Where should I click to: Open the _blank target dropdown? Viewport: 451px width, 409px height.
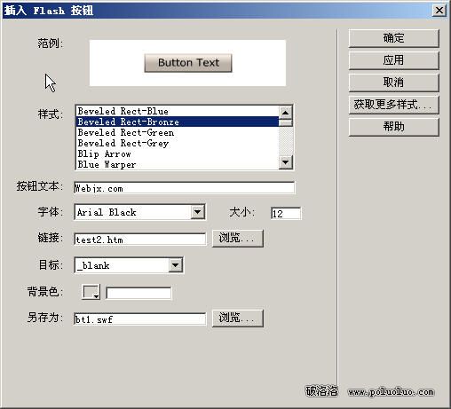[176, 265]
